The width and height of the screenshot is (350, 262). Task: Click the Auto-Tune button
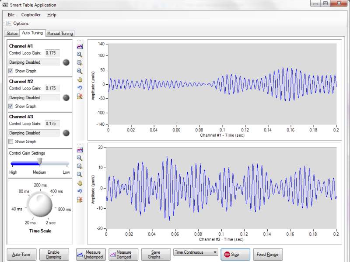[21, 255]
